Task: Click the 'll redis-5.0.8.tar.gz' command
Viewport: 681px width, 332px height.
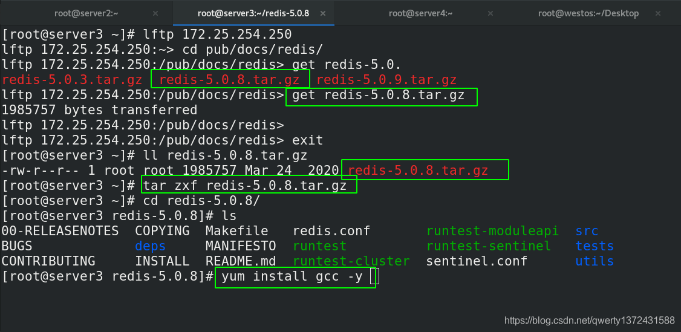Action: (x=225, y=155)
